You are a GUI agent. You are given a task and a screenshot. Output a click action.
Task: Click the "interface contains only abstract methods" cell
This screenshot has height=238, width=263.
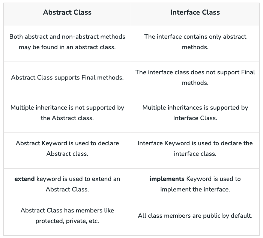click(x=195, y=42)
